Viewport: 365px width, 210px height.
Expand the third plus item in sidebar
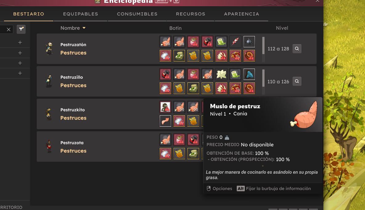point(20,63)
